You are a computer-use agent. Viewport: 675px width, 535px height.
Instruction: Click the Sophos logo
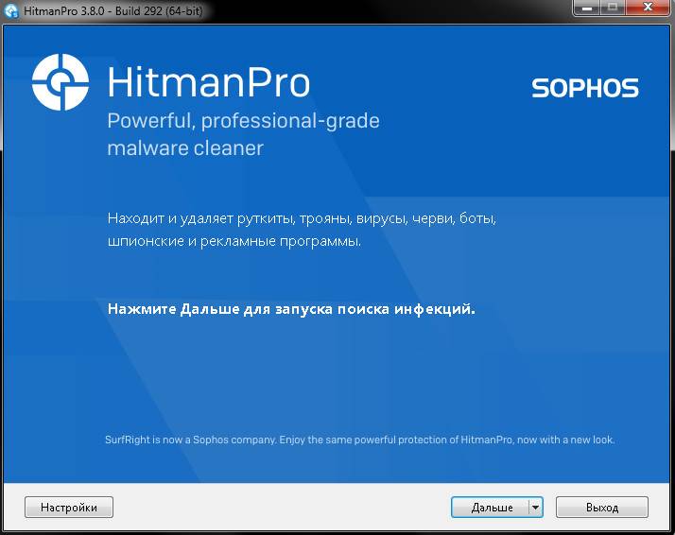(x=585, y=88)
